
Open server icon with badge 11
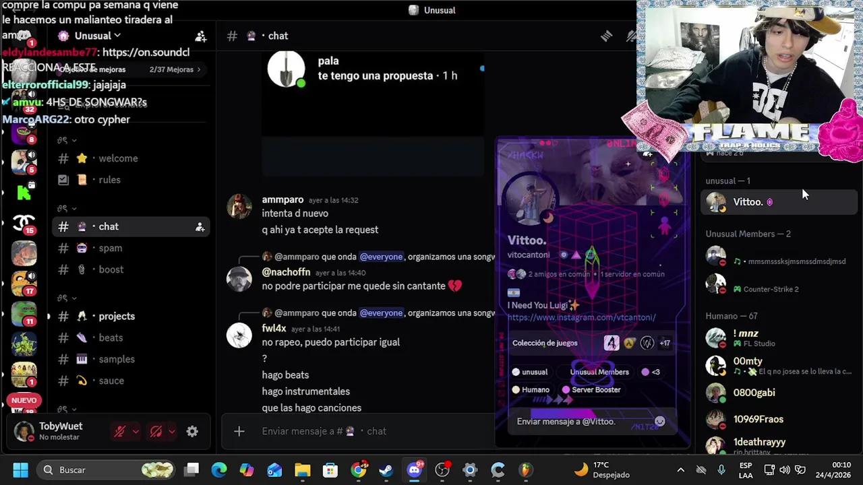click(x=24, y=313)
